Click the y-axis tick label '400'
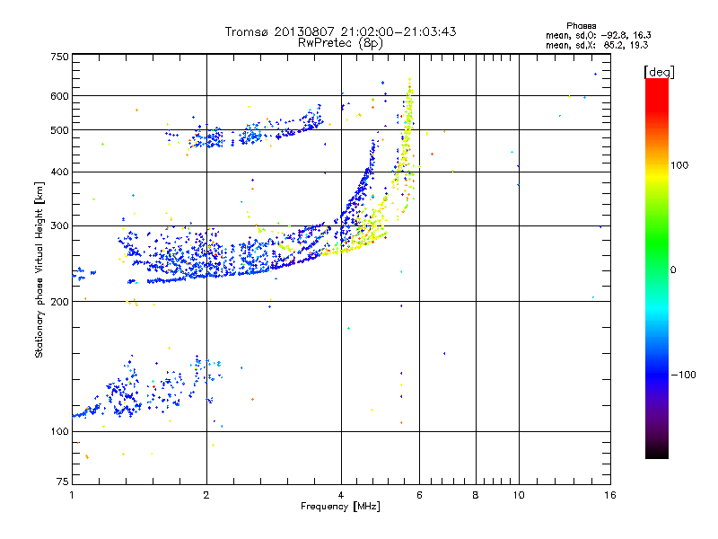Image resolution: width=718 pixels, height=539 pixels. [x=59, y=172]
